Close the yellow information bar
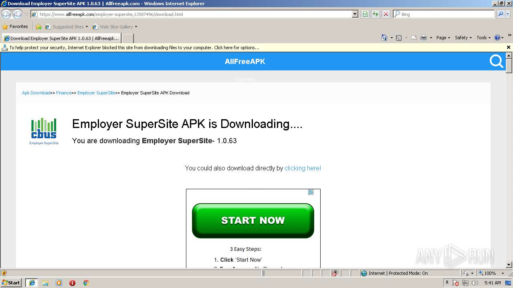The width and height of the screenshot is (513, 288). point(509,47)
